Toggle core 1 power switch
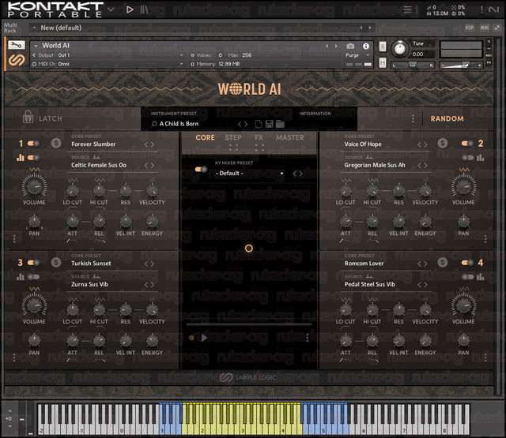 tap(33, 144)
